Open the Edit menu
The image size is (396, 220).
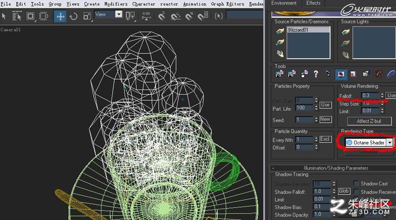(x=21, y=4)
